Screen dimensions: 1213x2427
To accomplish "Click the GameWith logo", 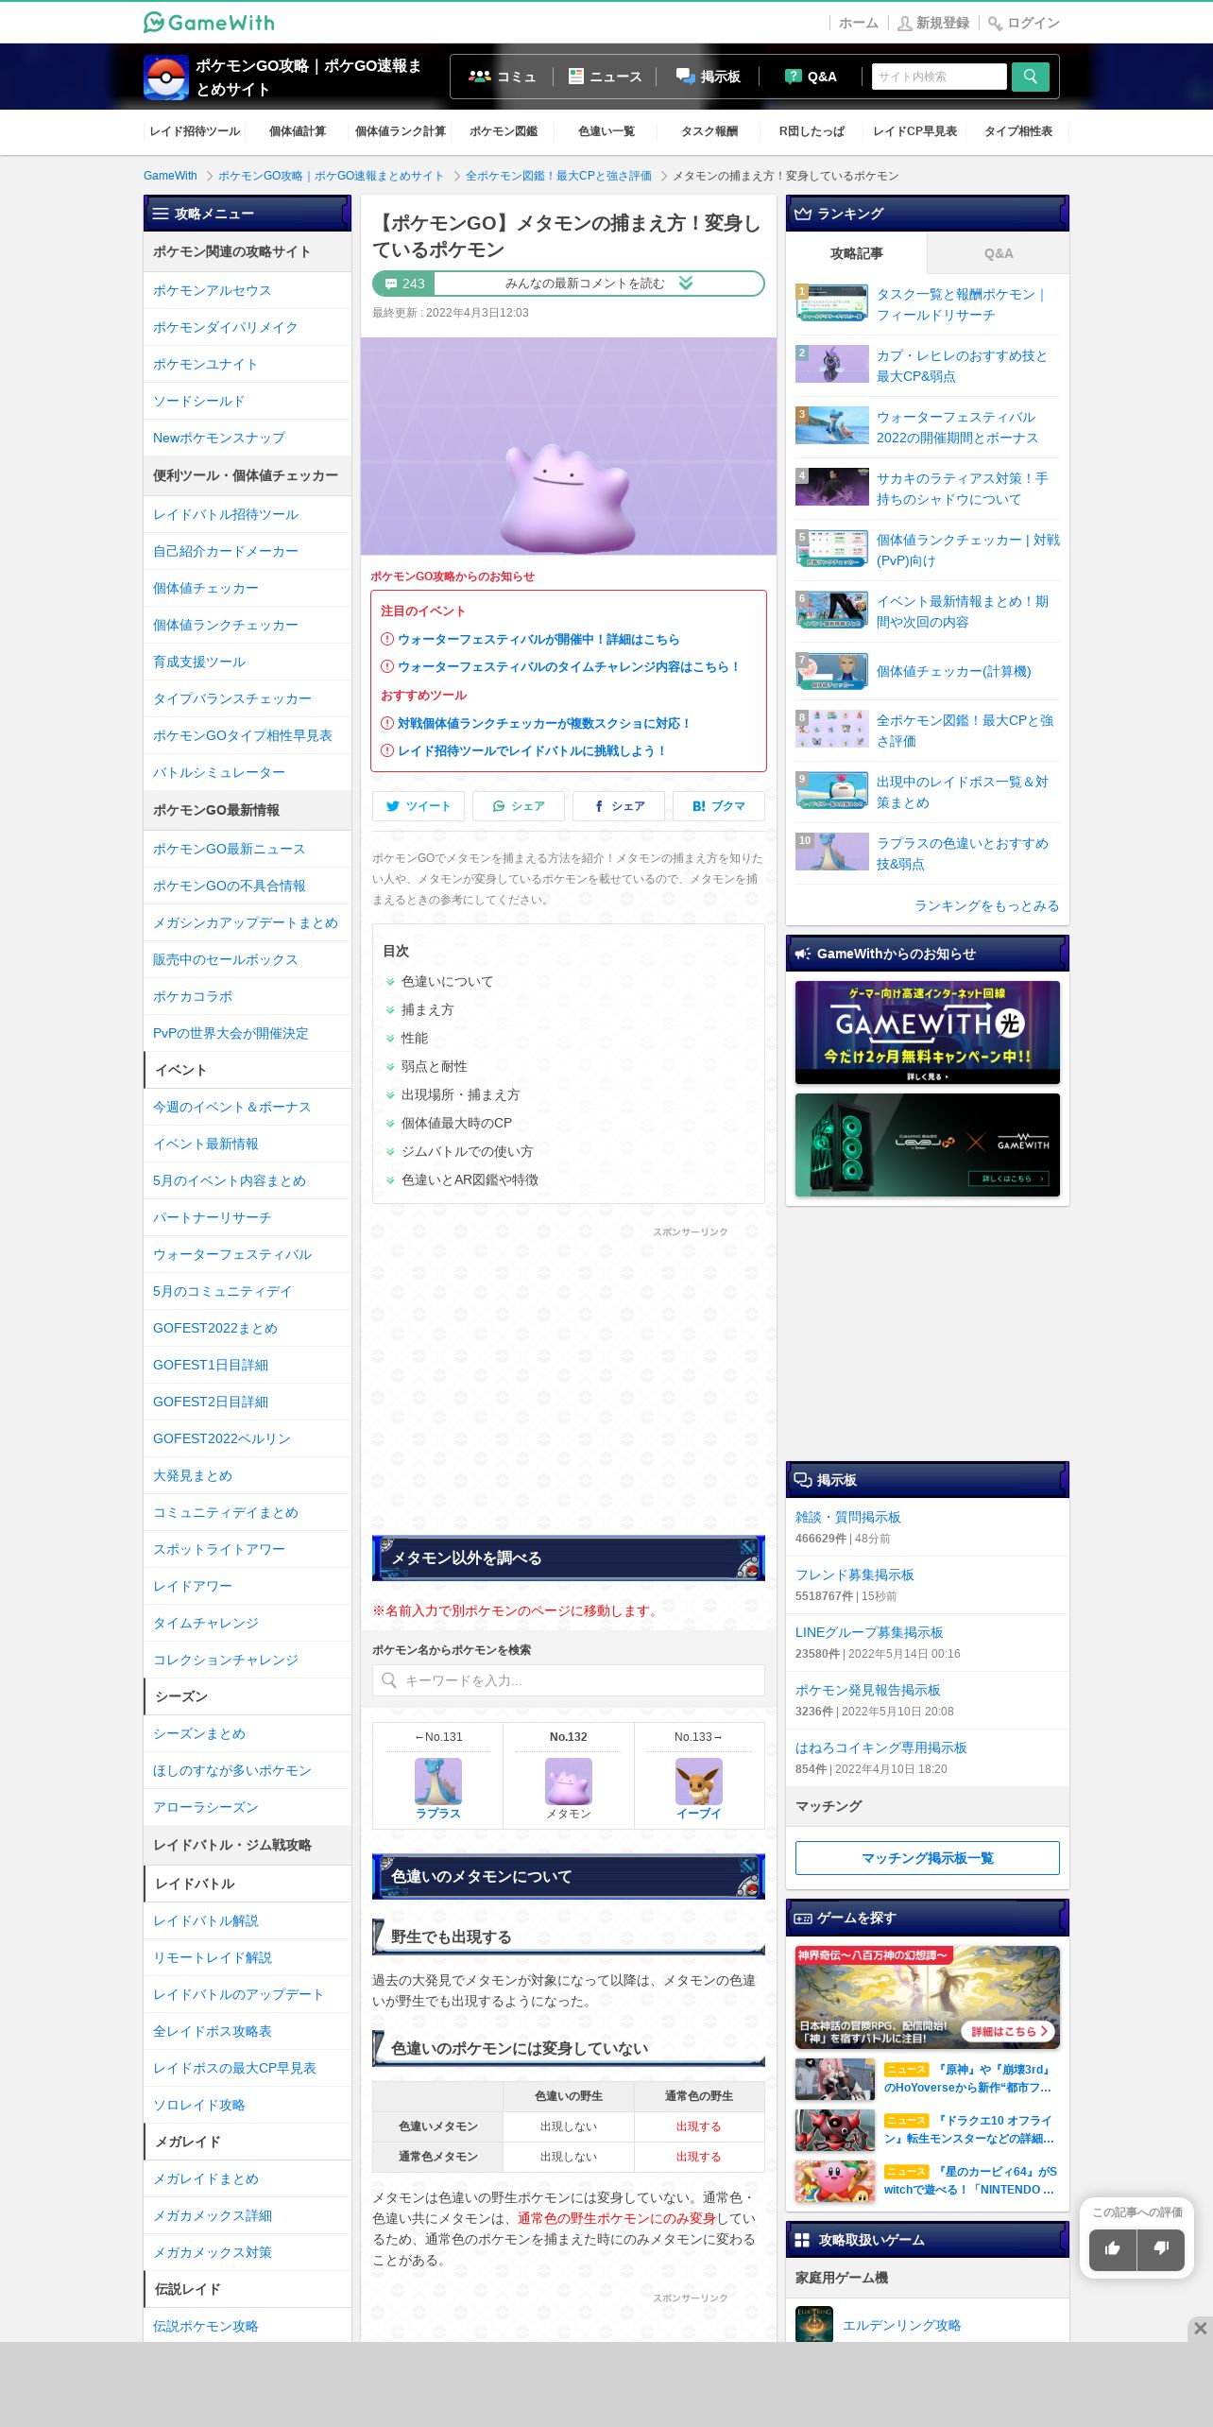I will [x=209, y=22].
